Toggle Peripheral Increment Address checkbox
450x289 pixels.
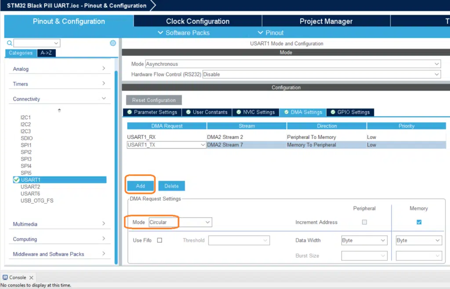point(364,222)
